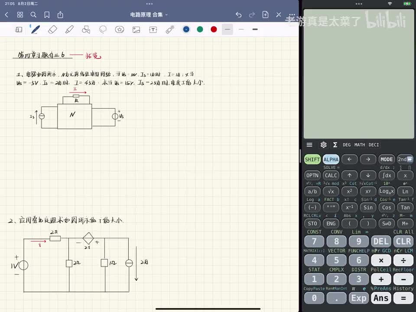Viewport: 416px width, 312px height.
Task: Select the Laser pointer tool
Action: tap(170, 29)
